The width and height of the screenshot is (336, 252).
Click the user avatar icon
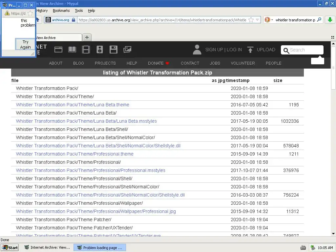[197, 50]
